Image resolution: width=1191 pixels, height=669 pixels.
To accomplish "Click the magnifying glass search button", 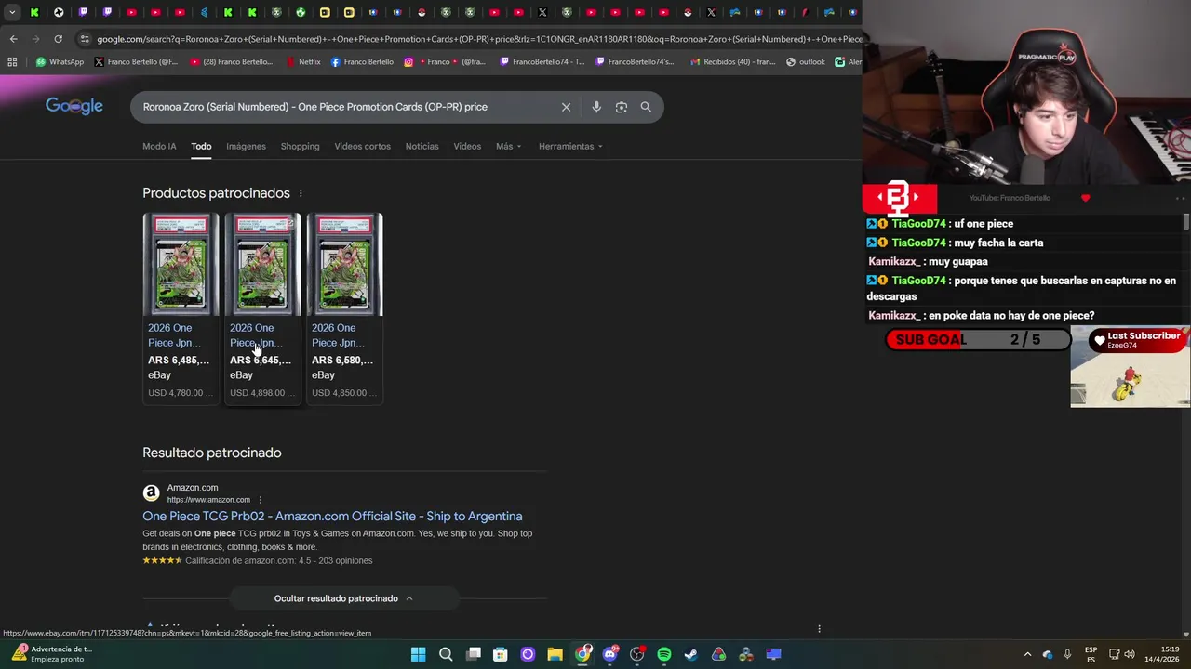I will click(x=646, y=107).
